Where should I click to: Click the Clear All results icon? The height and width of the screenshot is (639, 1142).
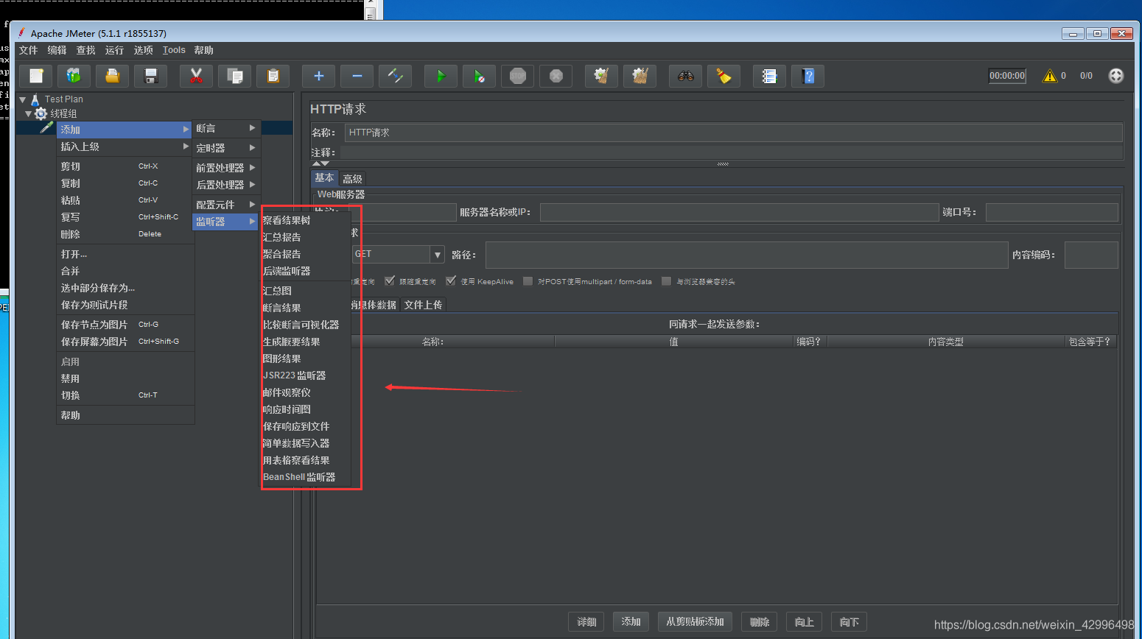point(640,76)
